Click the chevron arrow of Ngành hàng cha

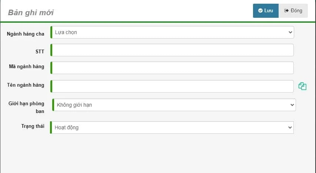tap(290, 32)
